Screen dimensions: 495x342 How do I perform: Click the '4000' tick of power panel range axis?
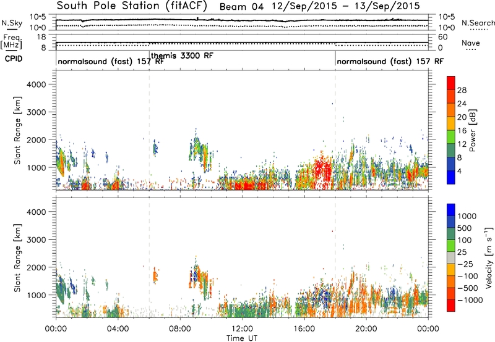click(x=36, y=85)
